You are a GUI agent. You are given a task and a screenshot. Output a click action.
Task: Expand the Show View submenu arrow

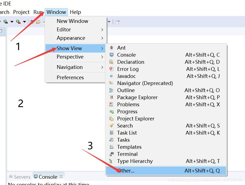[x=102, y=48]
